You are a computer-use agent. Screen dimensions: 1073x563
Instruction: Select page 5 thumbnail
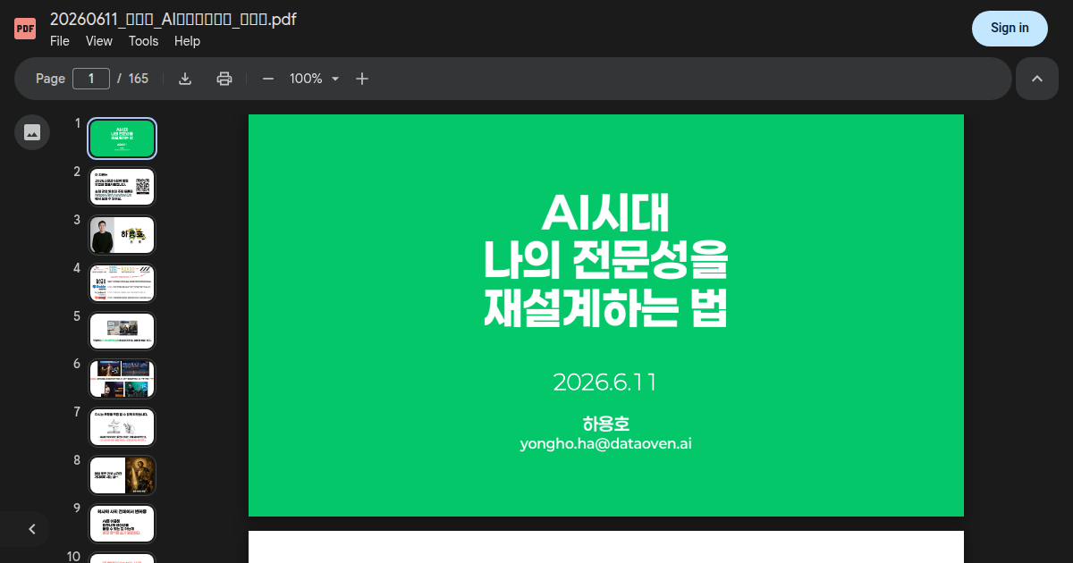pos(123,331)
